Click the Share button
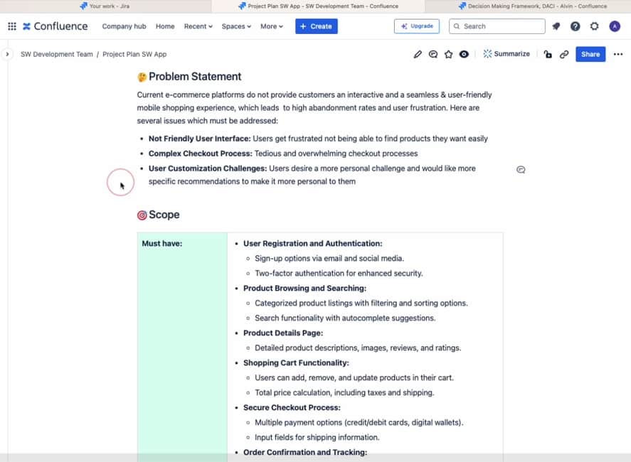 tap(590, 54)
